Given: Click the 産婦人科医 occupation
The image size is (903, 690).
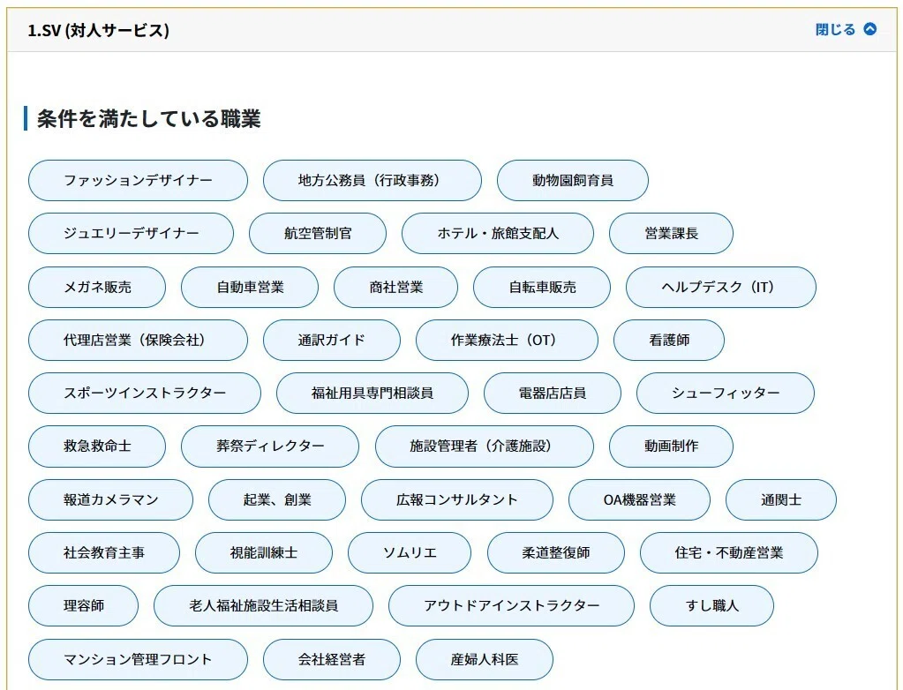Looking at the screenshot, I should pos(485,659).
